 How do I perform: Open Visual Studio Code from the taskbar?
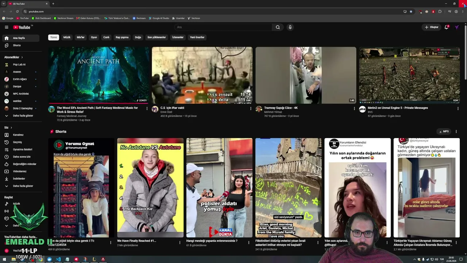58,259
